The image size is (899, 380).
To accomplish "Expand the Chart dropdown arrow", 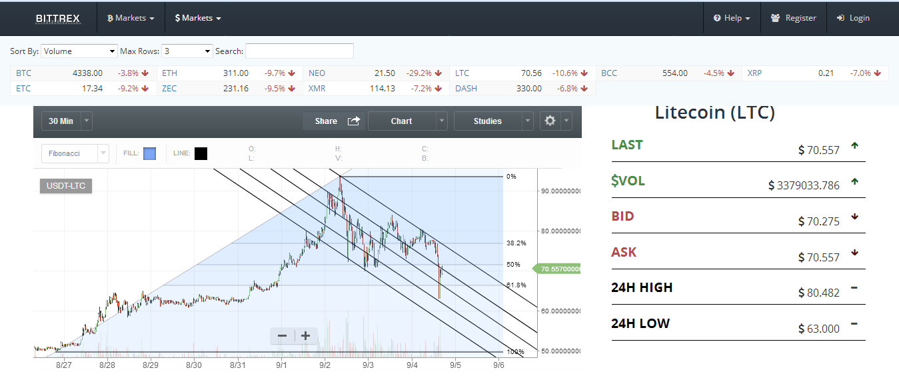I will [442, 121].
